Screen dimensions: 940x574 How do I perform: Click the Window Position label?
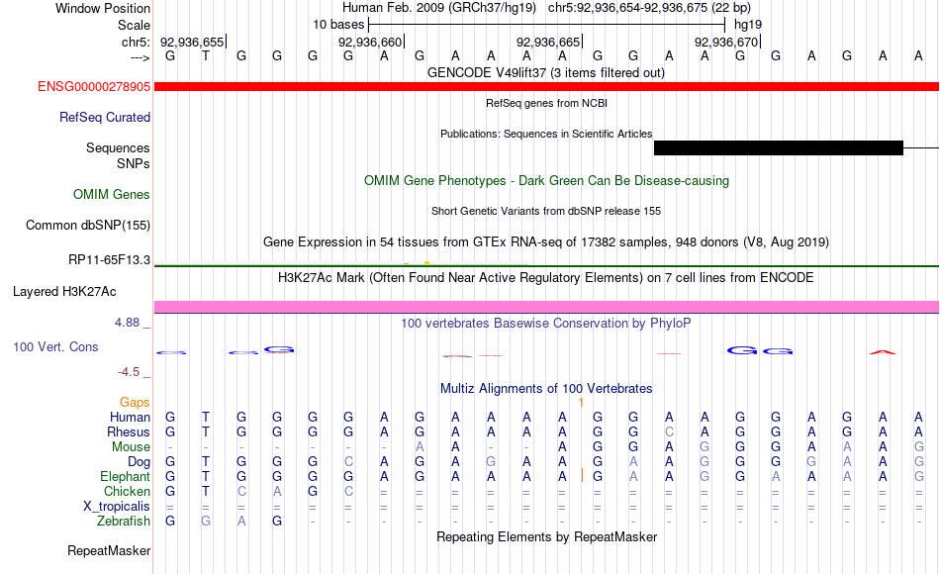pos(103,8)
